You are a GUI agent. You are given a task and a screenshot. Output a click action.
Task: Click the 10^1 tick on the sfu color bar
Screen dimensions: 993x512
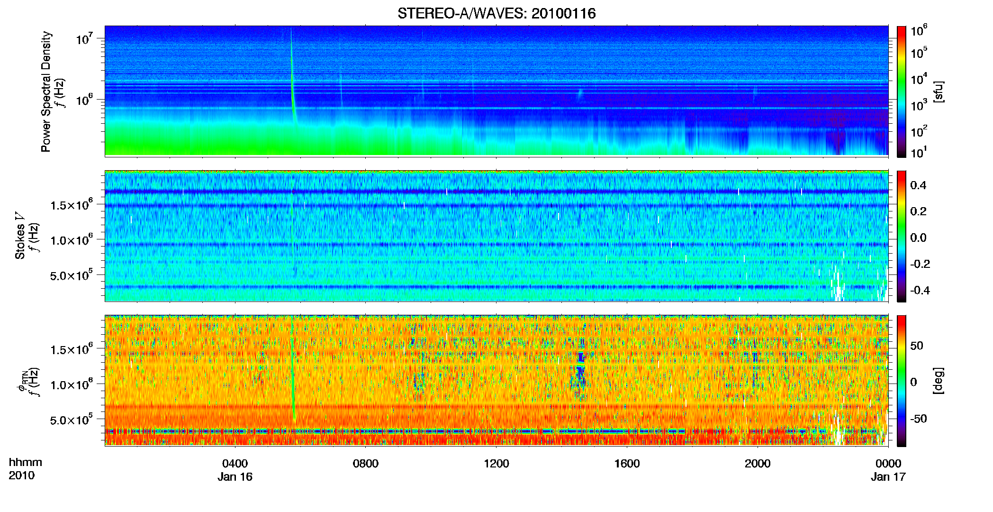click(919, 153)
